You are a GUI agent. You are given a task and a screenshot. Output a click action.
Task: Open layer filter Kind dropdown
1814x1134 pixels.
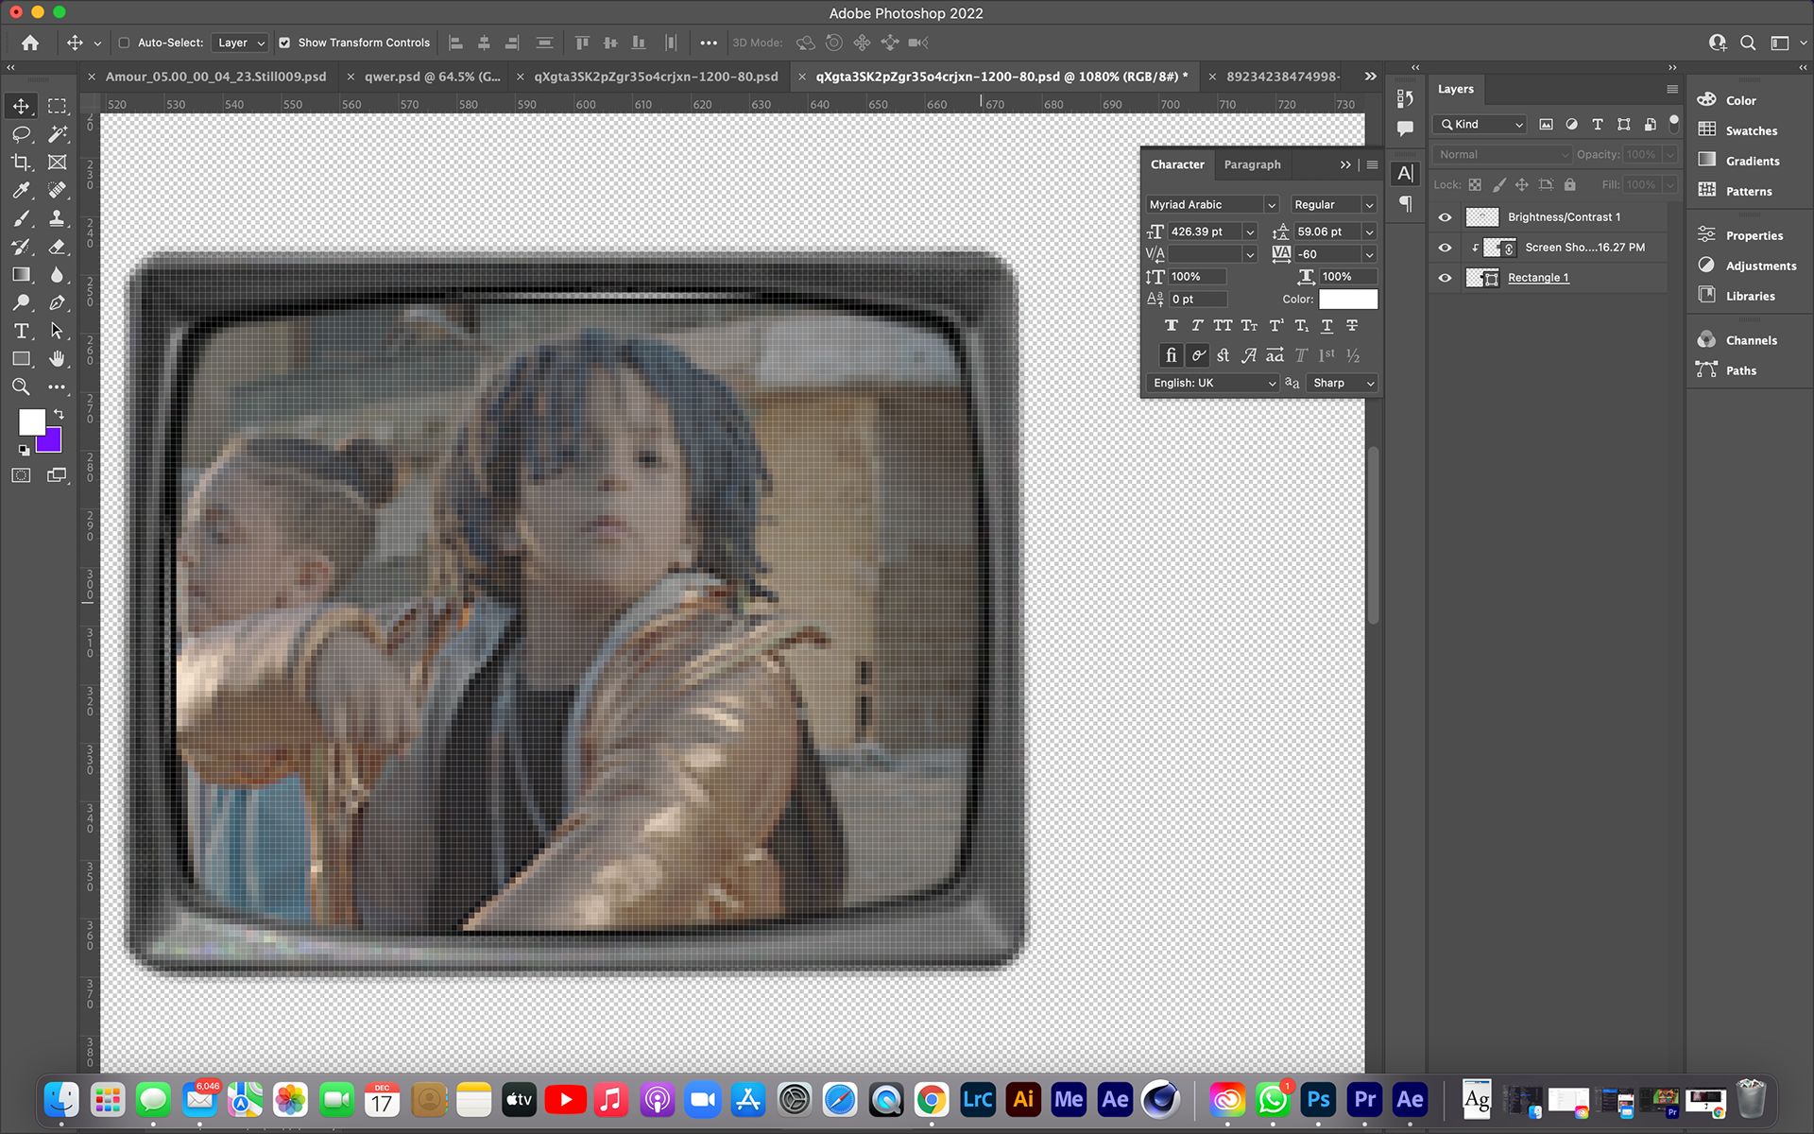1481,125
